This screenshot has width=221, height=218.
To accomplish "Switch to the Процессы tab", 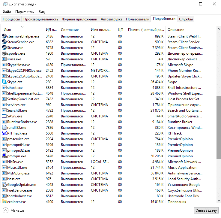I will coord(11,19).
